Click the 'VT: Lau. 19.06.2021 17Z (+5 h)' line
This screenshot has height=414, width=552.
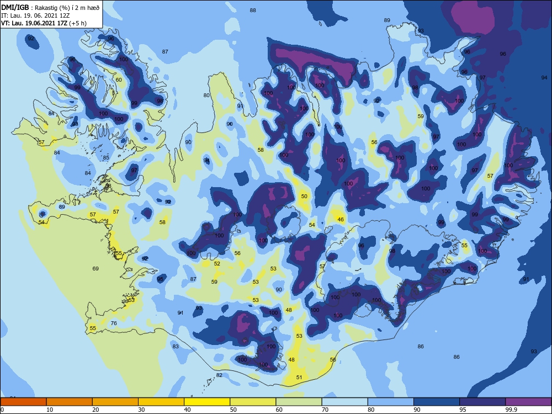(x=44, y=23)
